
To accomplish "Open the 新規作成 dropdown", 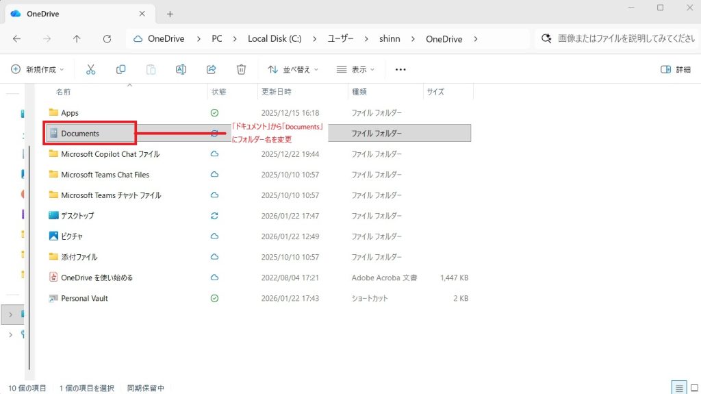I will pyautogui.click(x=38, y=69).
